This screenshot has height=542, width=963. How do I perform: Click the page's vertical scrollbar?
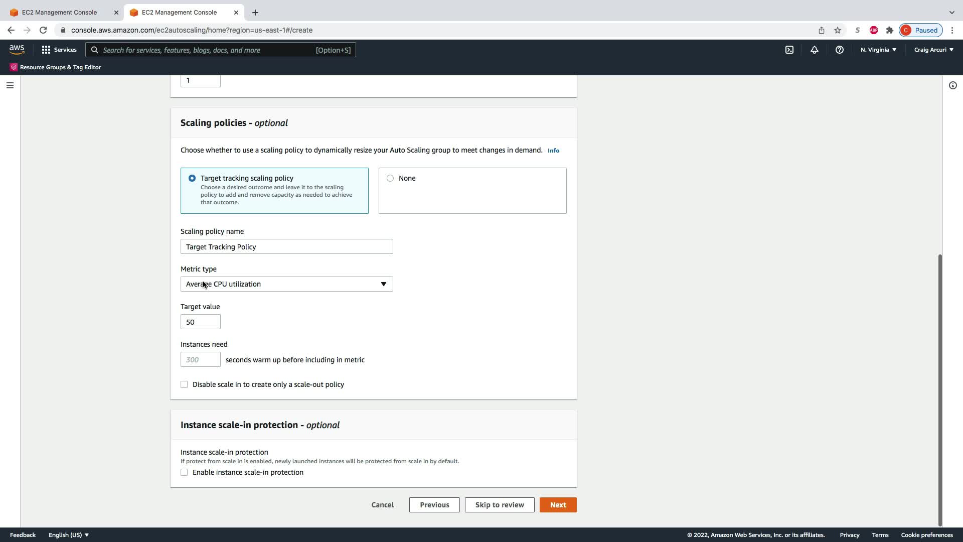(939, 389)
